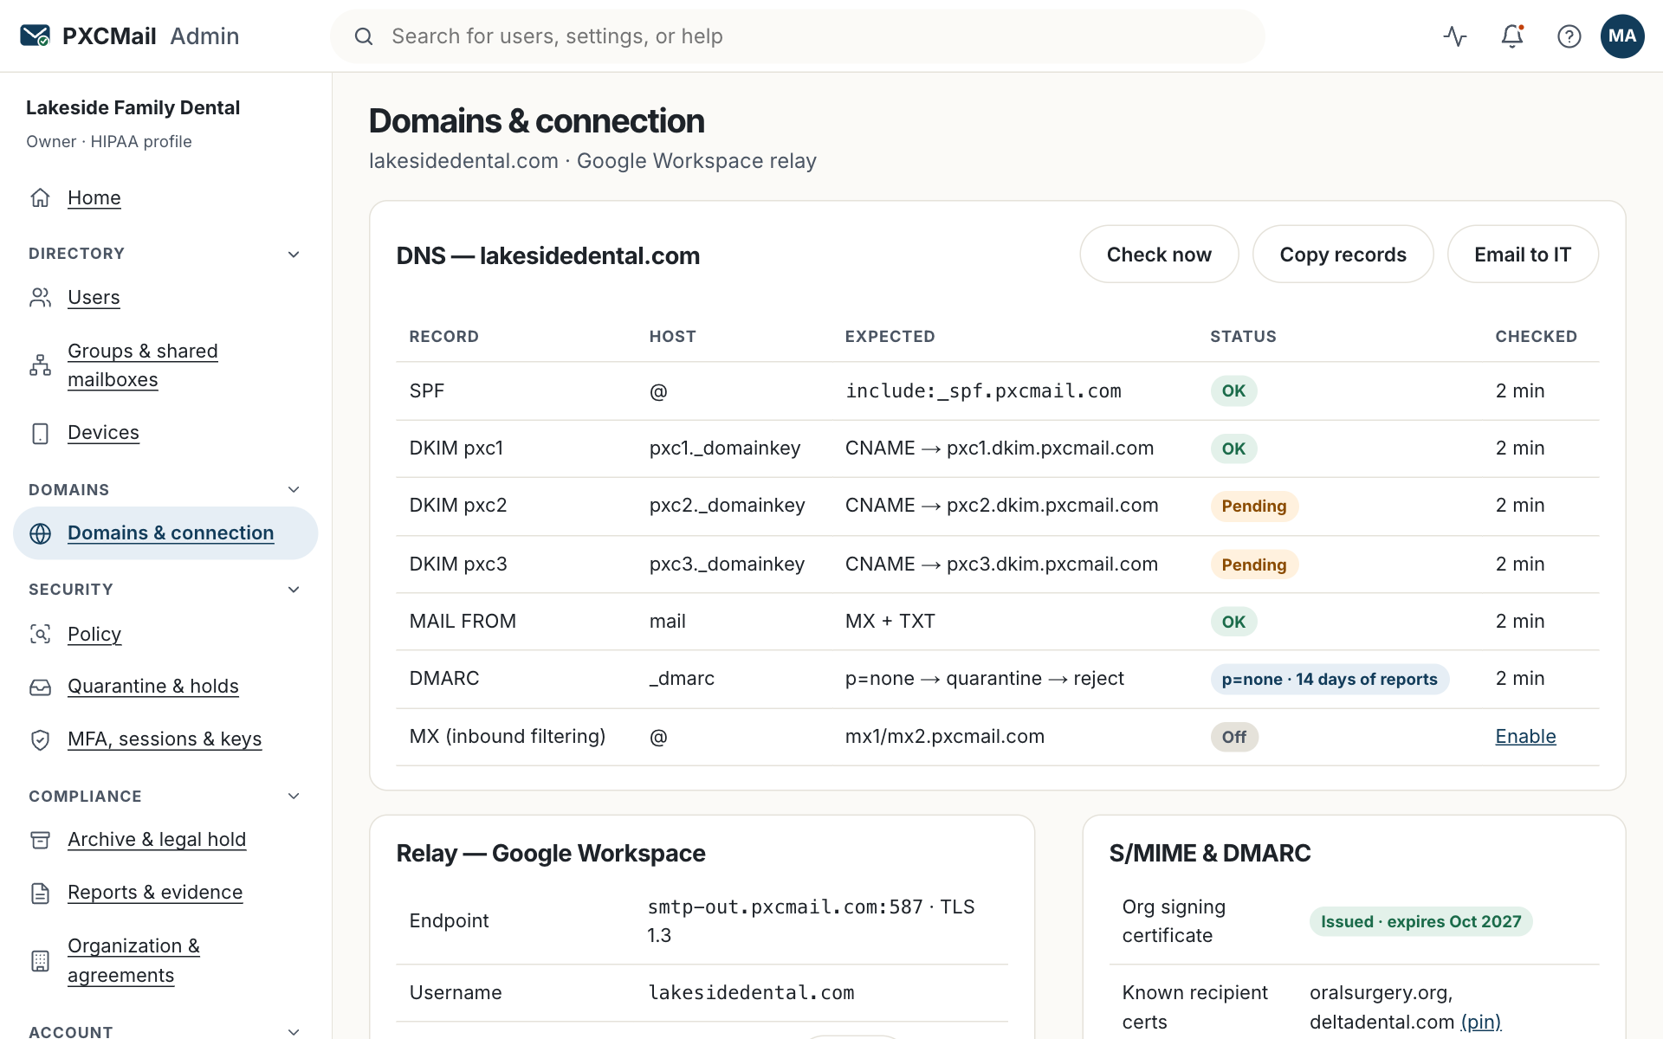The image size is (1663, 1039).
Task: Go to Users in sidebar
Action: click(x=94, y=297)
